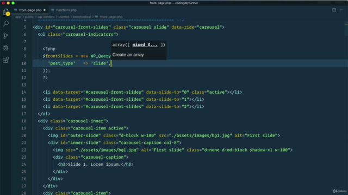Image resolution: width=348 pixels, height=195 pixels.
Task: Click 'inner-slide' id on line 21
Action: coord(84,143)
